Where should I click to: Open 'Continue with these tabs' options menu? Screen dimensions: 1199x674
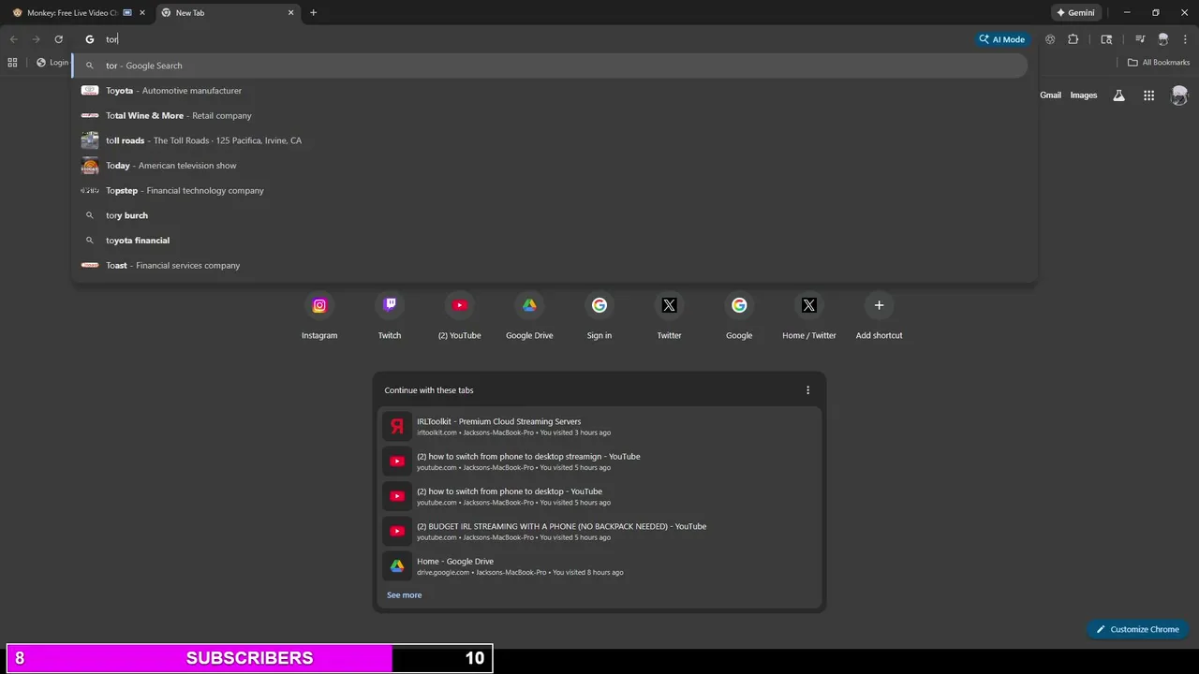[x=808, y=390]
